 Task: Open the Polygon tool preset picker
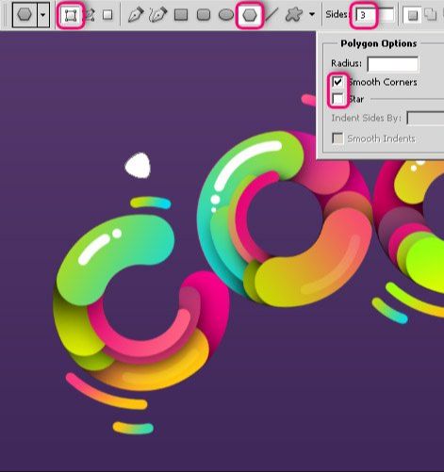(25, 15)
